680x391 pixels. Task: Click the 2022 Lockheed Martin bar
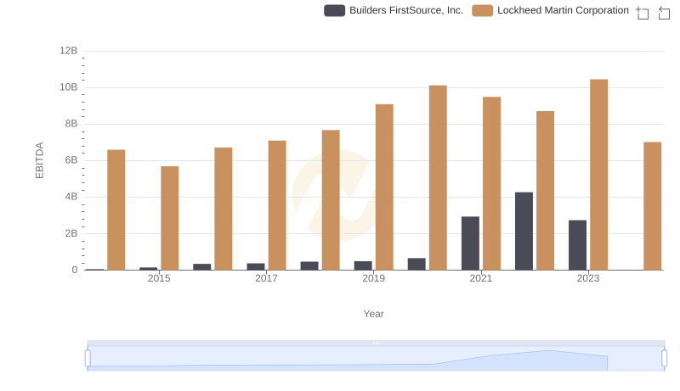(x=545, y=191)
